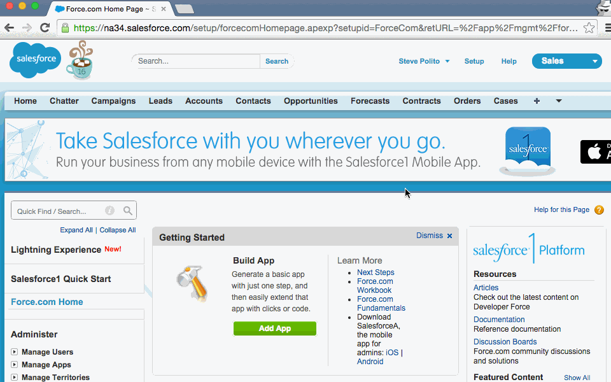Expand the Manage Territories tree node
Image resolution: width=611 pixels, height=382 pixels.
15,378
